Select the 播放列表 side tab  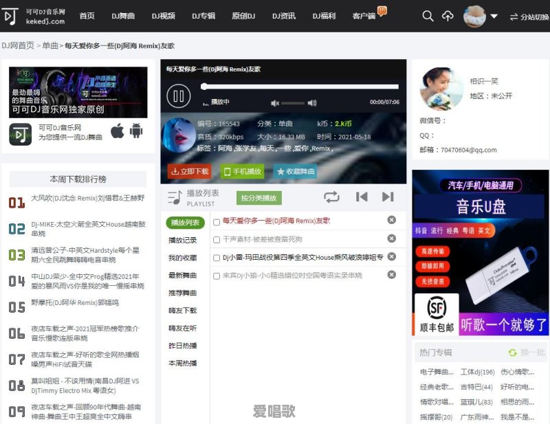click(x=185, y=223)
